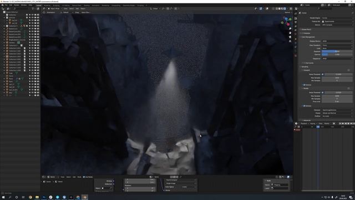The height and width of the screenshot is (200, 355).
Task: Toggle camera view gizmo in viewport
Action: tap(290, 37)
